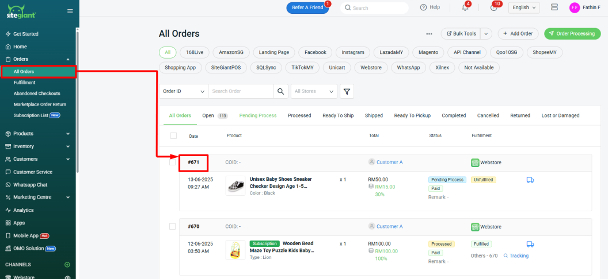The width and height of the screenshot is (608, 279).
Task: Switch to the Open orders tab
Action: click(214, 115)
